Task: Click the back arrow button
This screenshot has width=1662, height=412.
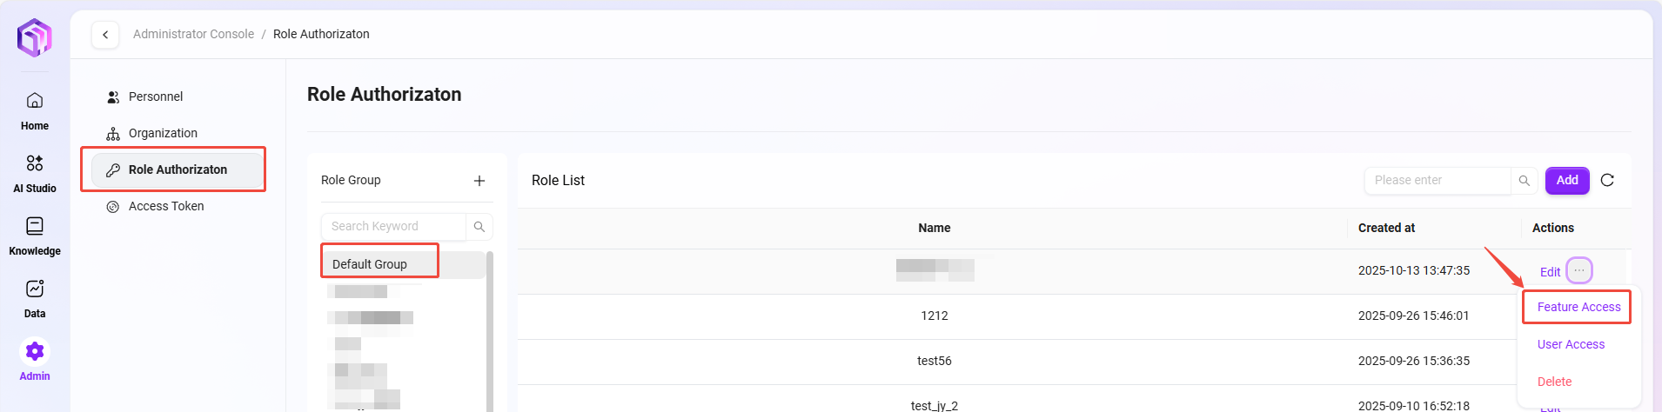Action: coord(105,35)
